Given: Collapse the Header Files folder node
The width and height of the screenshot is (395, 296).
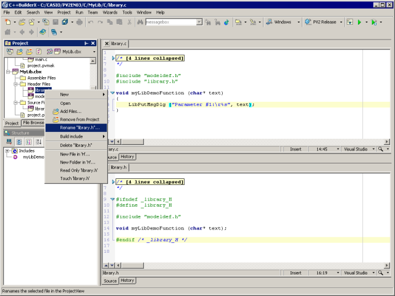Looking at the screenshot, I should tap(15, 84).
